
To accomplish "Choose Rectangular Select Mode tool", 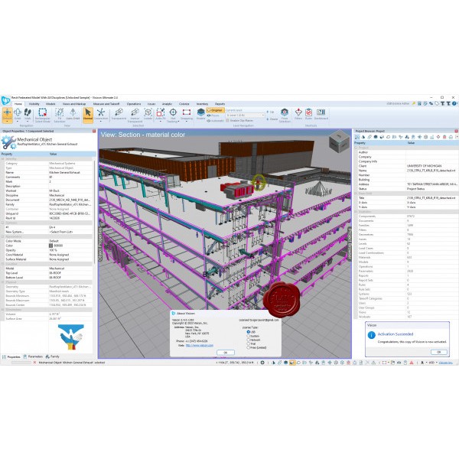I will [43, 115].
